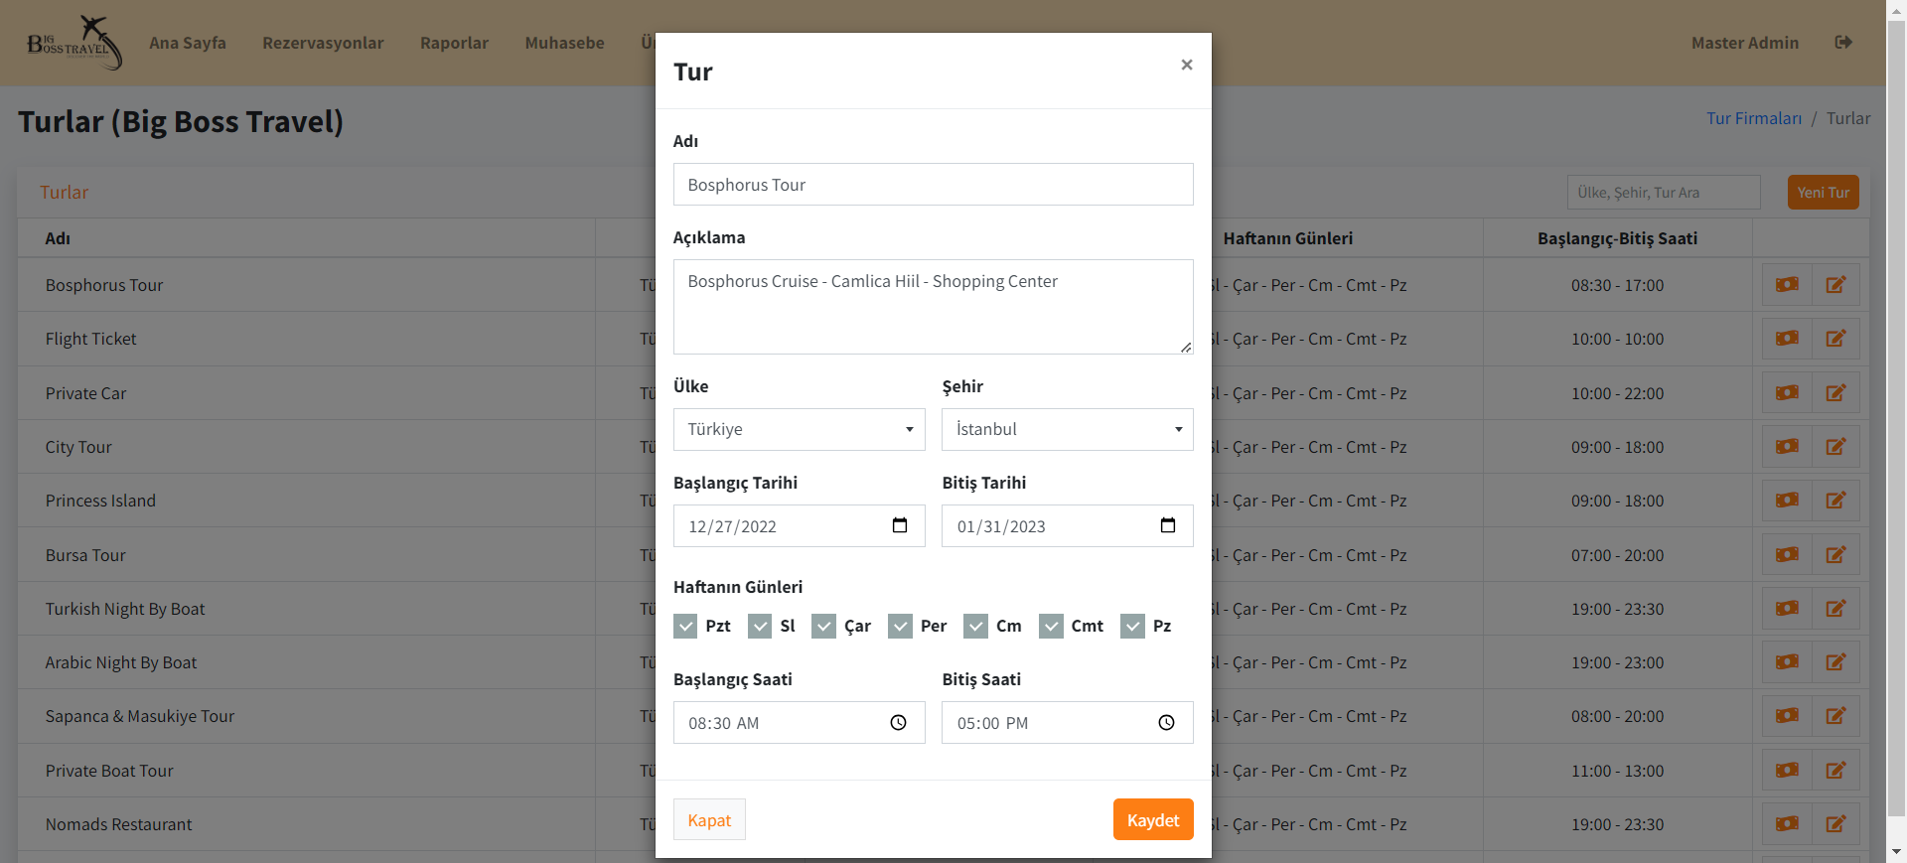Open pricing icon for Princess Island row
Viewport: 1907px width, 863px height.
1787,501
